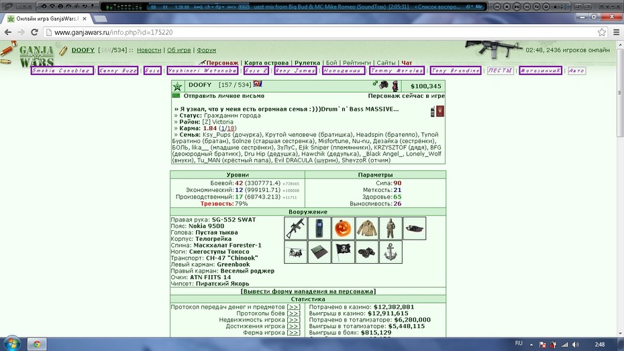Click the Smokie Canablez bookmark link
The image size is (624, 351).
coord(62,70)
